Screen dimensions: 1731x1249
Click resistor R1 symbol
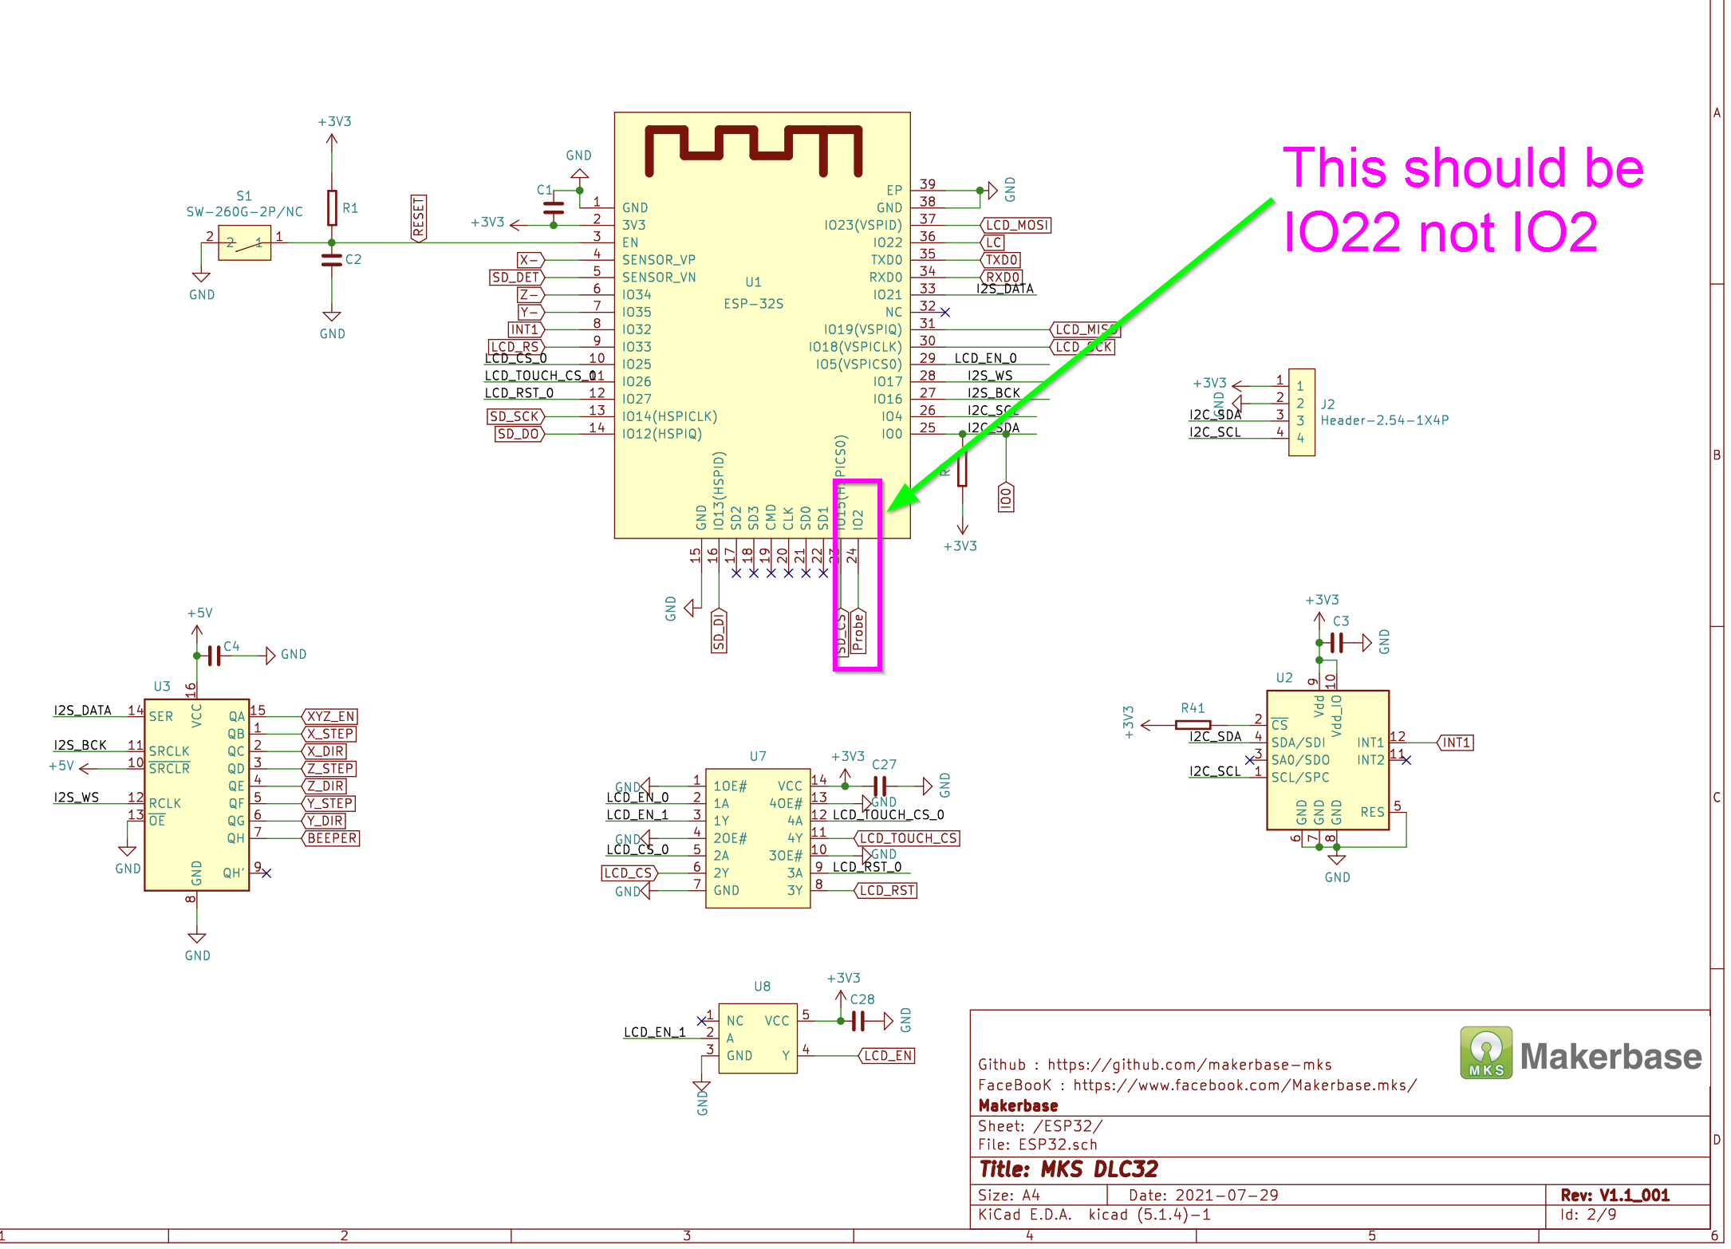[x=332, y=208]
